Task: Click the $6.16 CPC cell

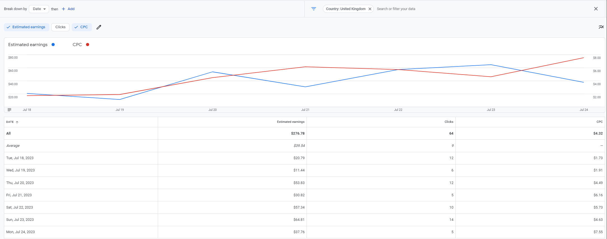Action: [598, 195]
